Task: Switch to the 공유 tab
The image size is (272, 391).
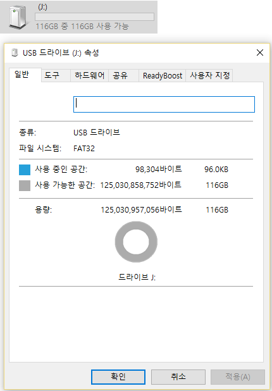Action: [123, 75]
